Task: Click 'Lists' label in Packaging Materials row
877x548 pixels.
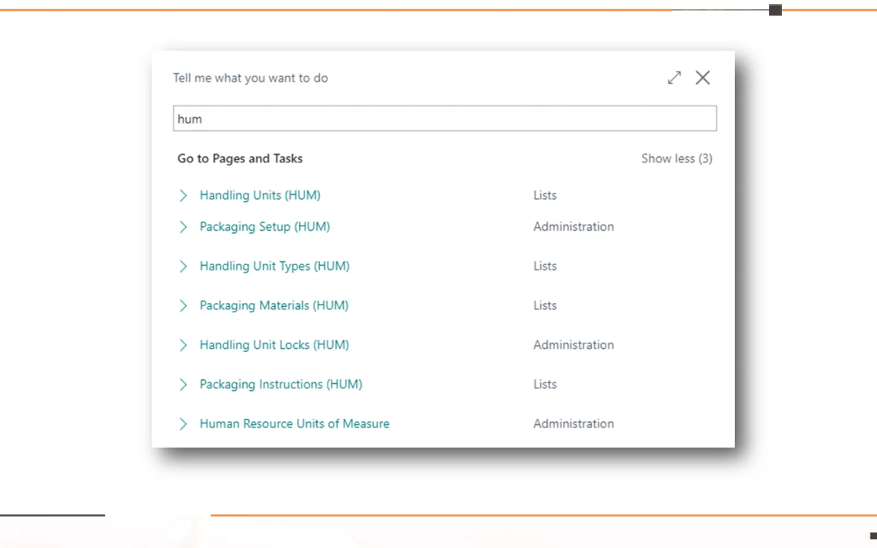Action: coord(545,305)
